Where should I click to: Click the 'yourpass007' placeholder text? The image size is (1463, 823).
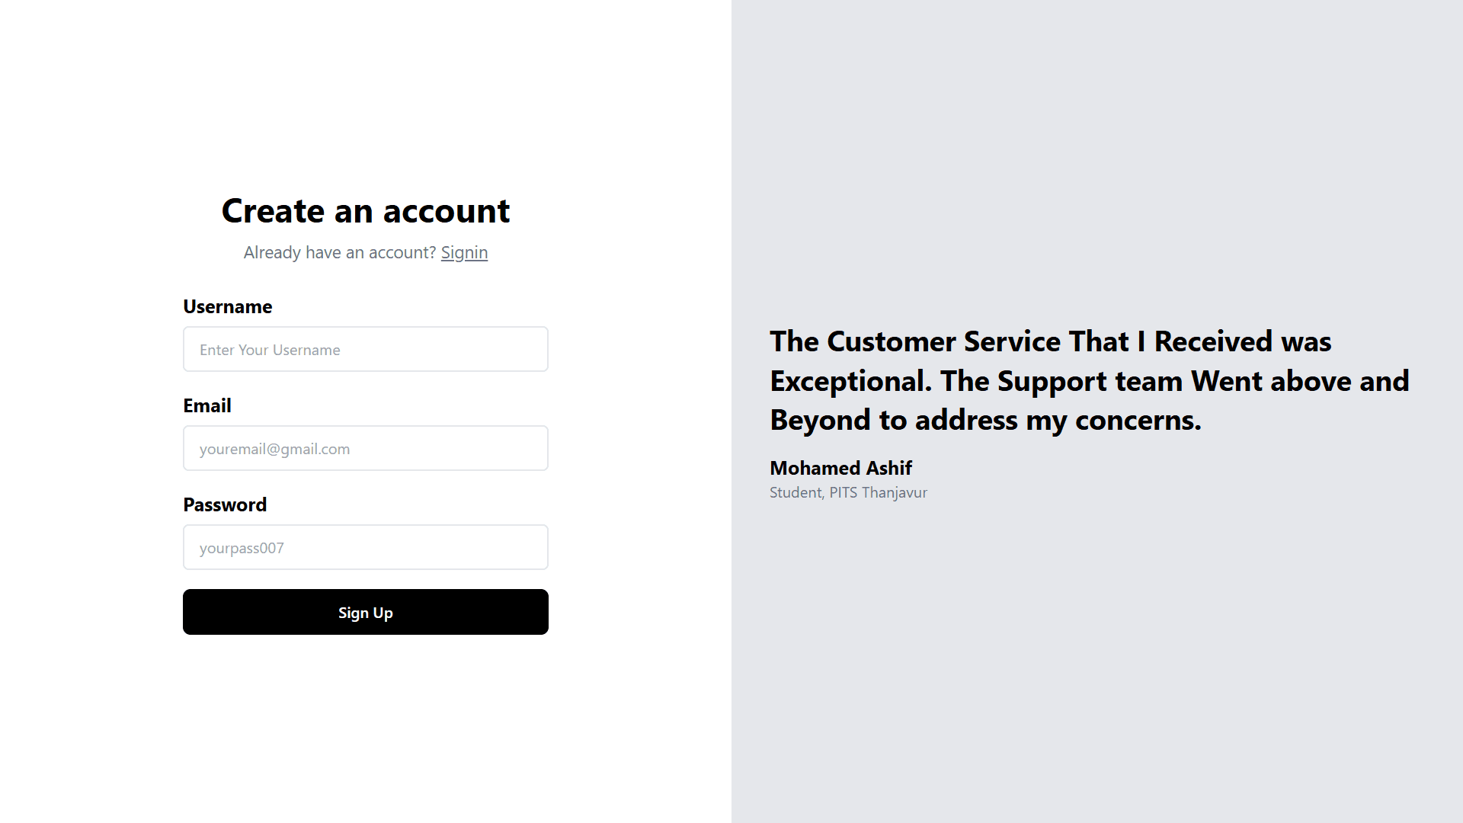point(242,548)
